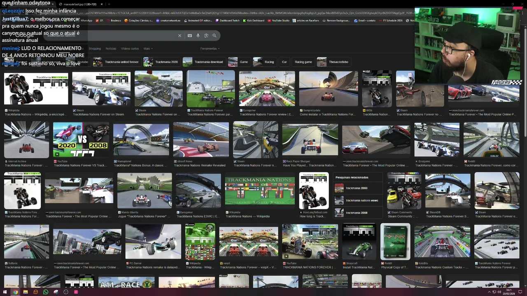527x296 pixels.
Task: Open the on-screen keyboard input tool
Action: tap(189, 36)
